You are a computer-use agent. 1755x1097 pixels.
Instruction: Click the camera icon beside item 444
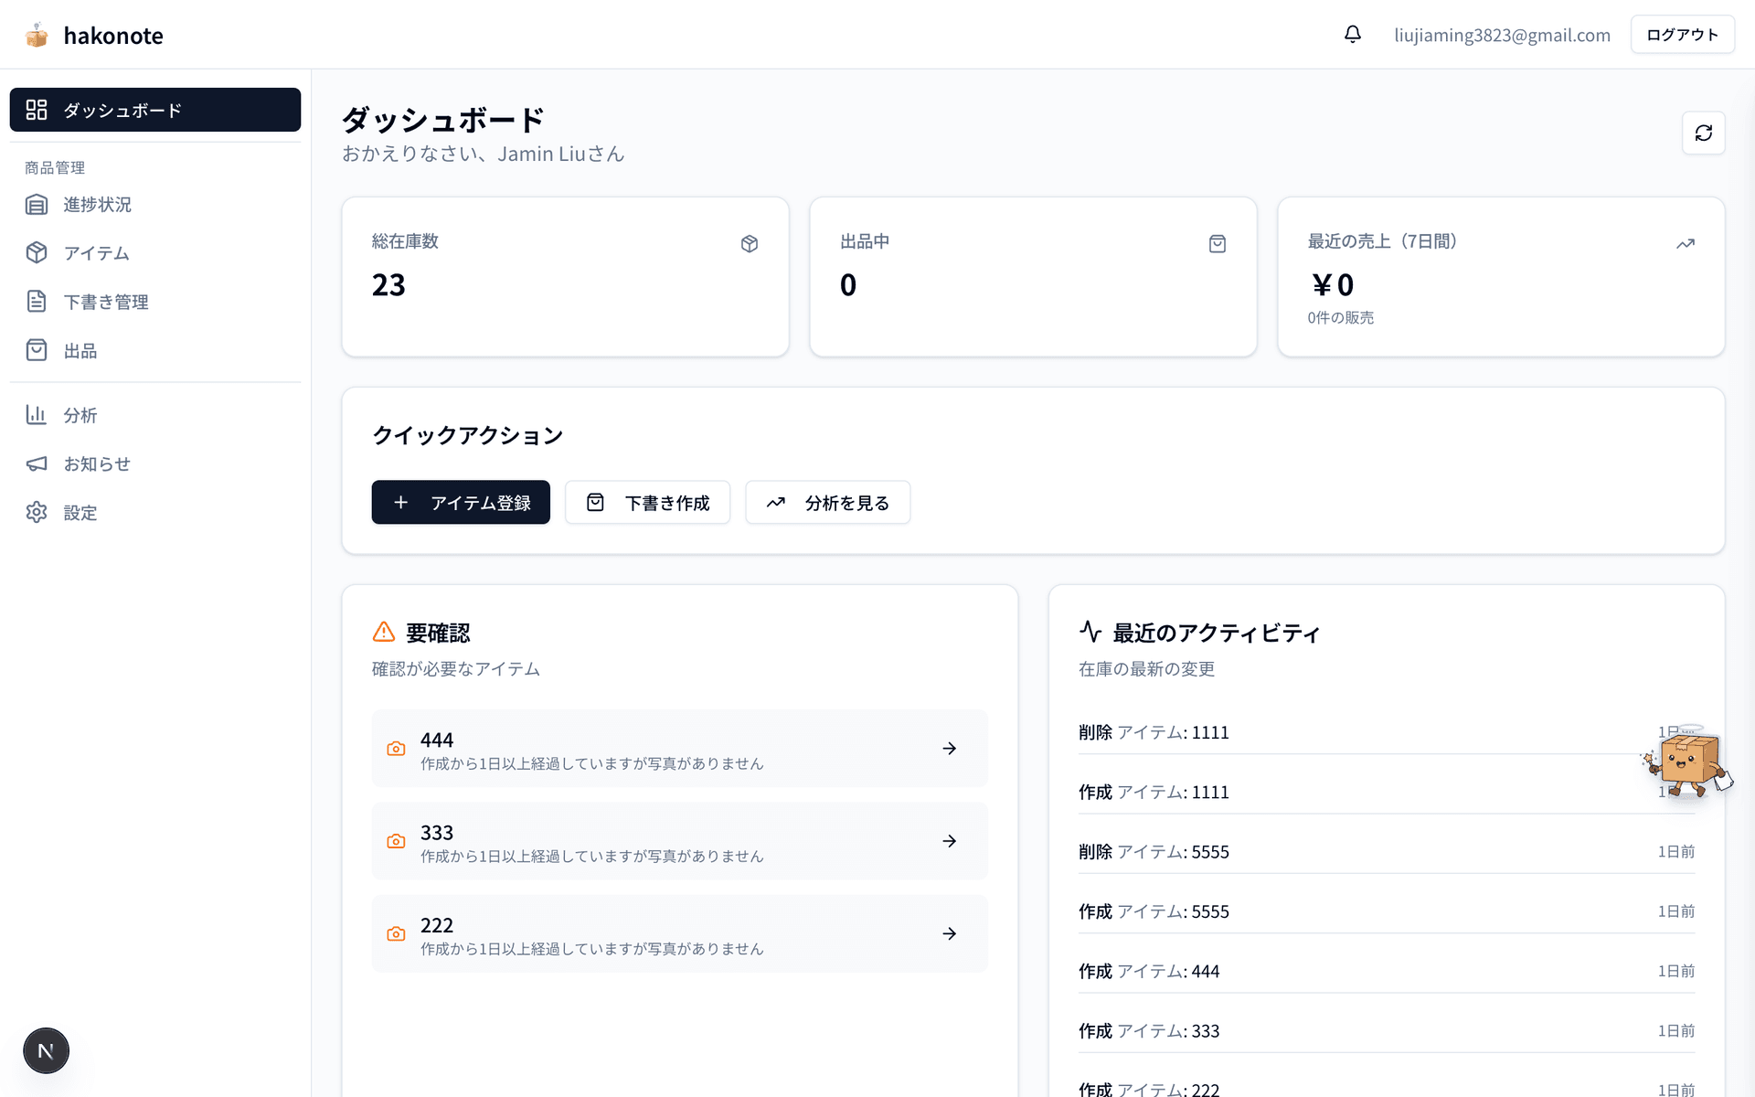[x=396, y=748]
